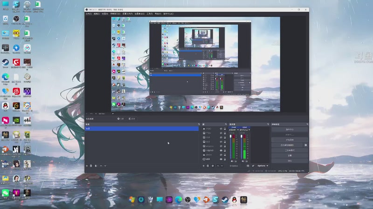Viewport: 373px width, 209px height.
Task: Click headphone monitor icon of second mixer channel
Action: click(247, 161)
